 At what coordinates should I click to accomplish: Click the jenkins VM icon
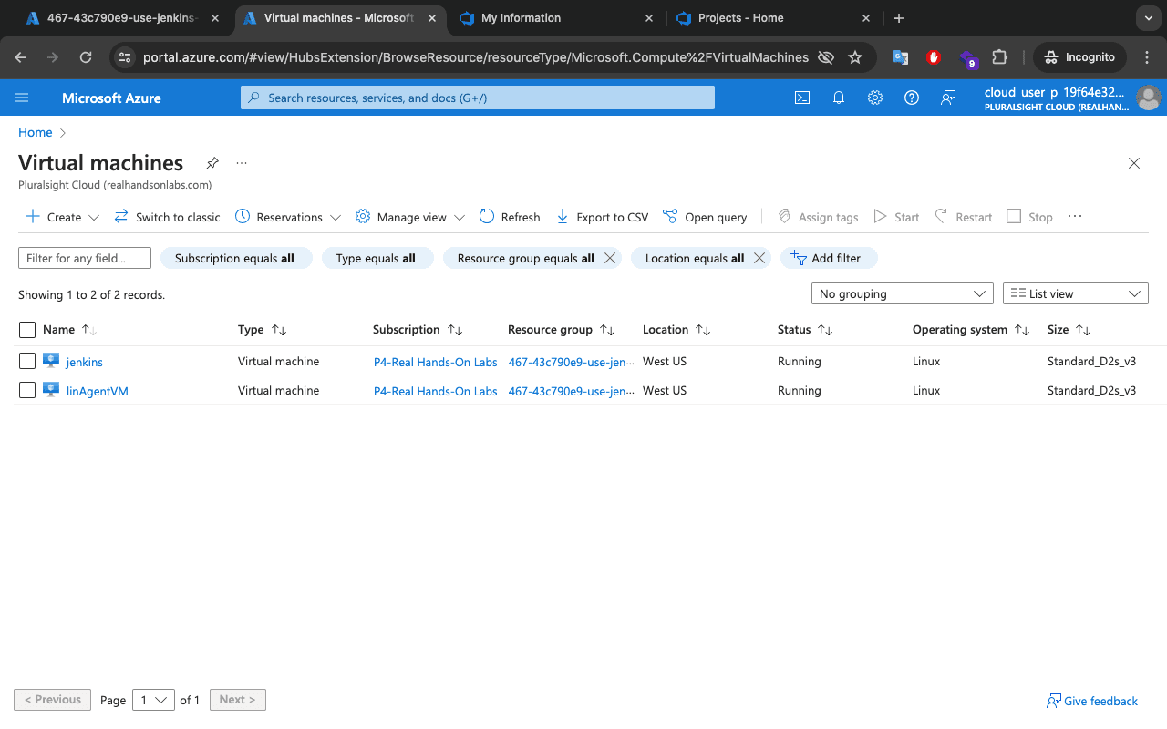51,361
